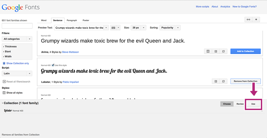Click the Show Collection only star icon

[x=4, y=63]
